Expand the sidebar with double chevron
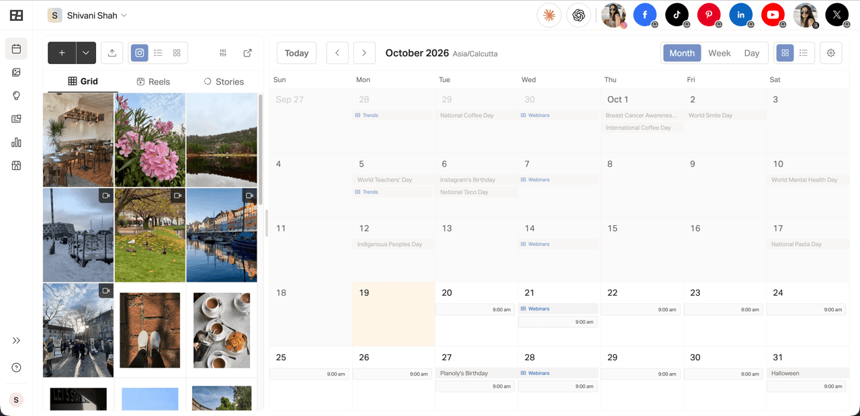Viewport: 860px width, 416px height. click(x=16, y=341)
